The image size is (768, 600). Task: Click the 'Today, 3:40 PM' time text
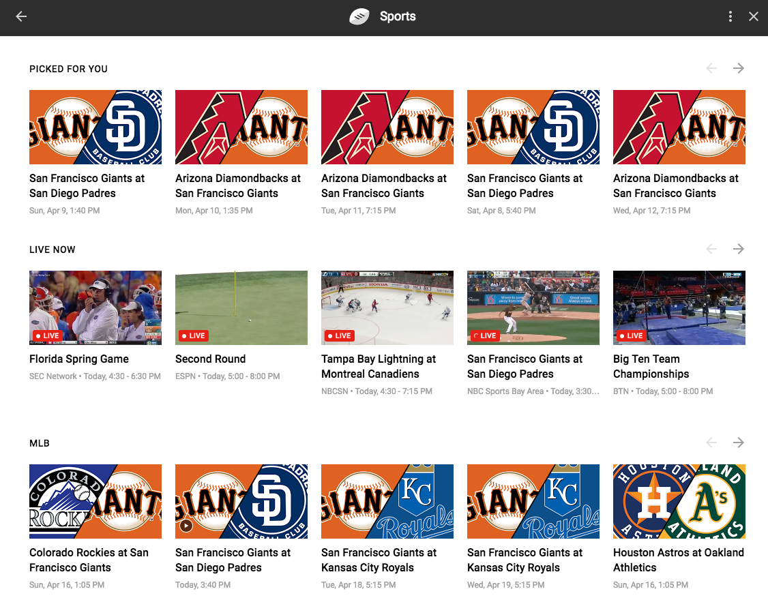pos(203,585)
